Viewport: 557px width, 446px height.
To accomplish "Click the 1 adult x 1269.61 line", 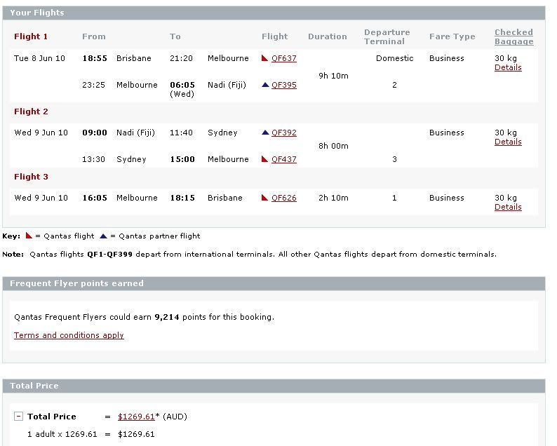I will point(91,434).
